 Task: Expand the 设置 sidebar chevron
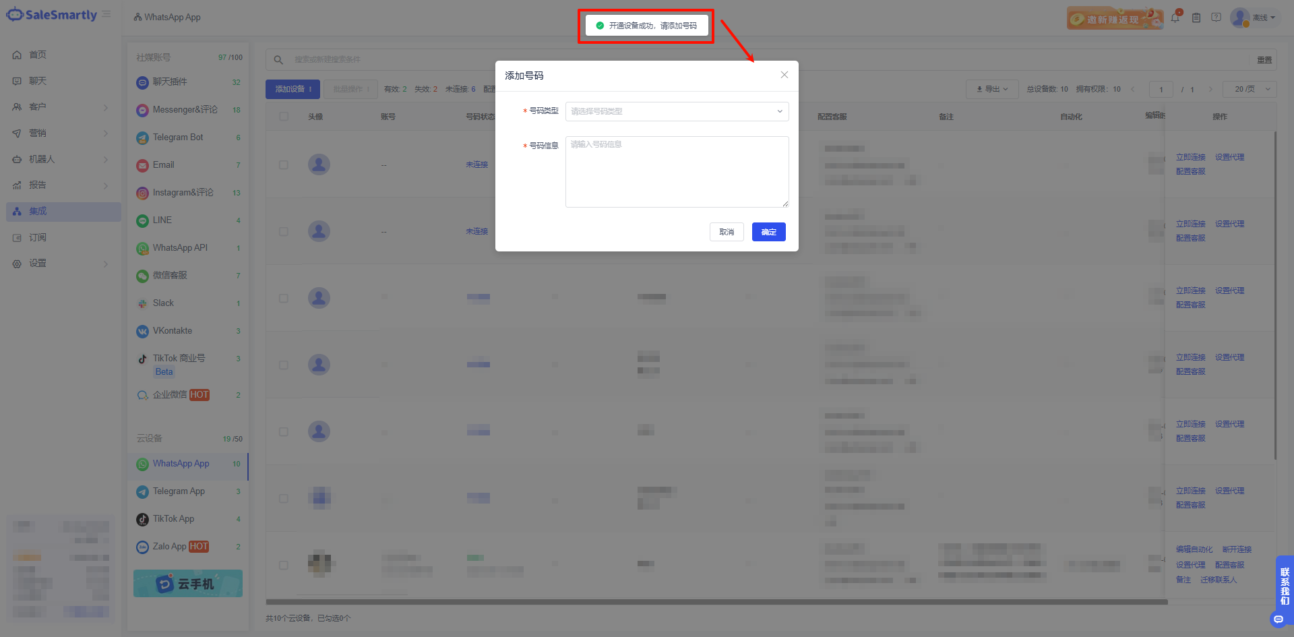pos(106,264)
